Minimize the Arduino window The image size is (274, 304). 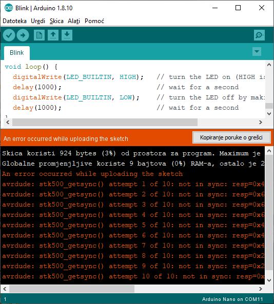click(x=215, y=8)
